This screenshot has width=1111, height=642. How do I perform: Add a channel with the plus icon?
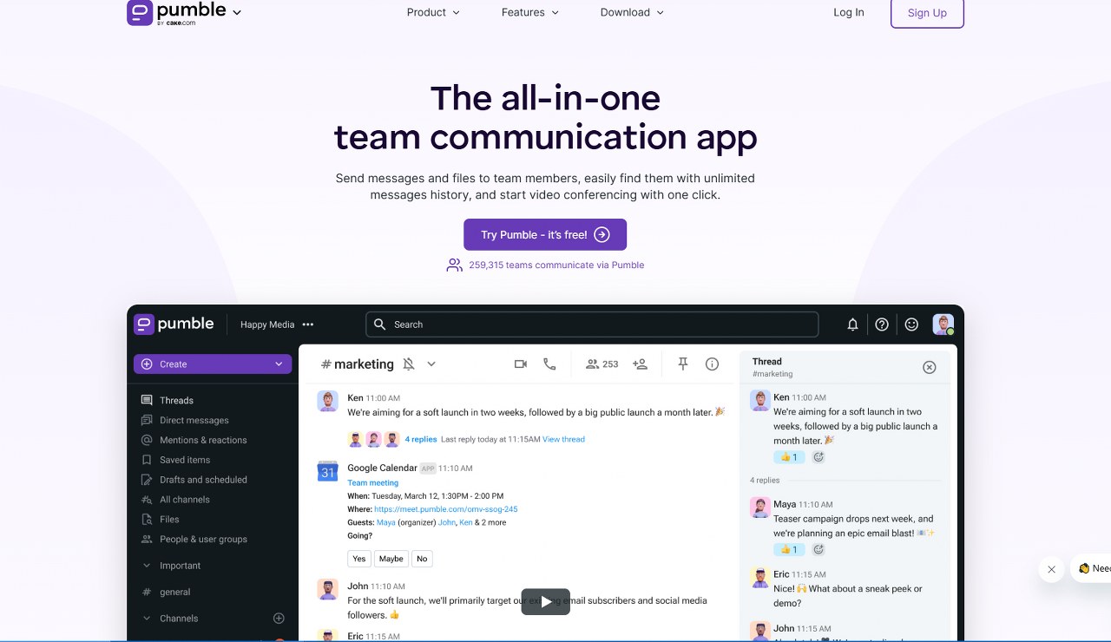click(x=279, y=619)
